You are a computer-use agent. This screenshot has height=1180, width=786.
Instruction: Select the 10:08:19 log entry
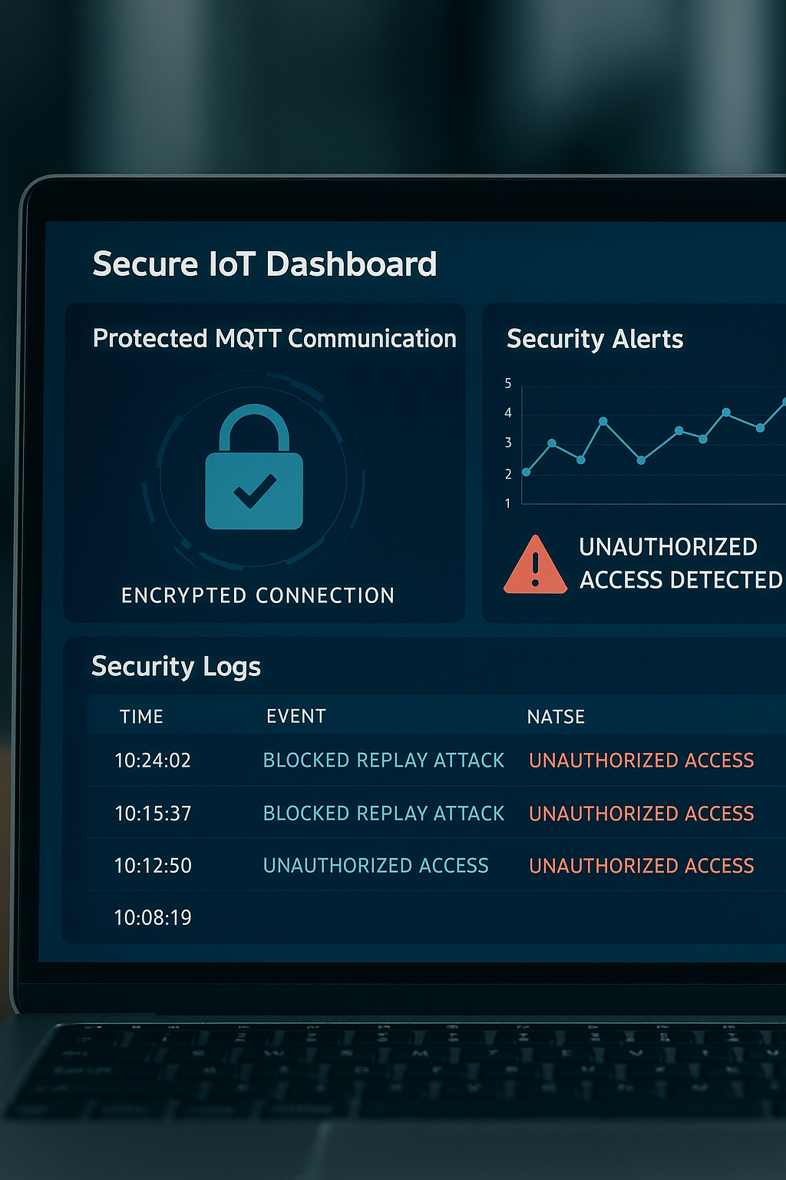point(153,917)
